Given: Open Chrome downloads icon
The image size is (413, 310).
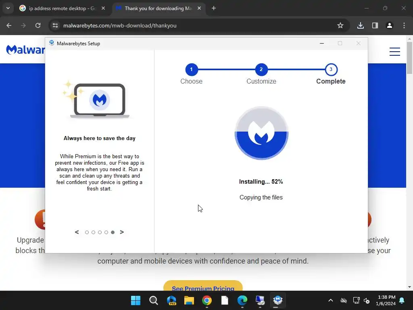Looking at the screenshot, I should click(x=361, y=25).
